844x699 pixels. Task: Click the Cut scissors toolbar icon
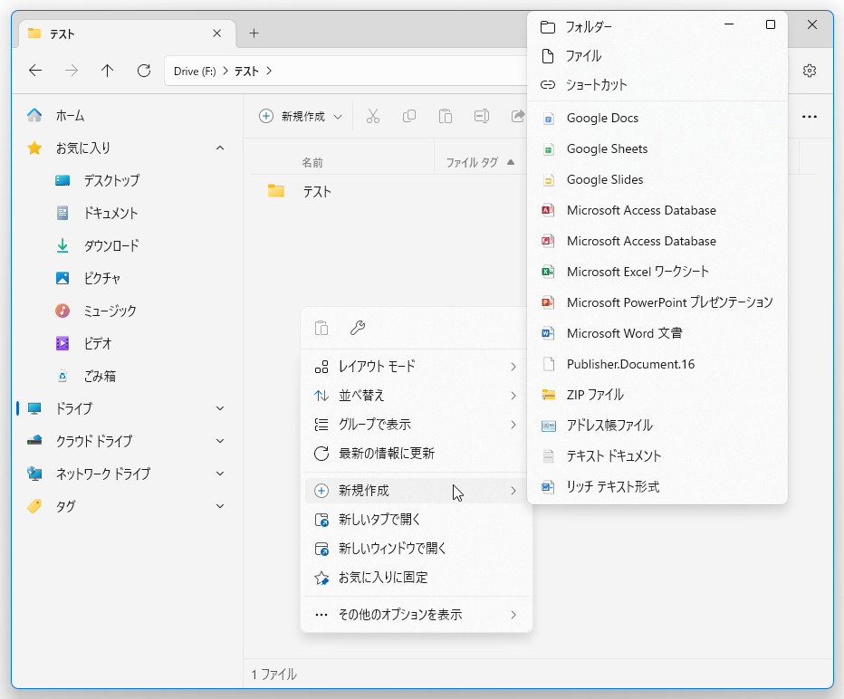(373, 116)
